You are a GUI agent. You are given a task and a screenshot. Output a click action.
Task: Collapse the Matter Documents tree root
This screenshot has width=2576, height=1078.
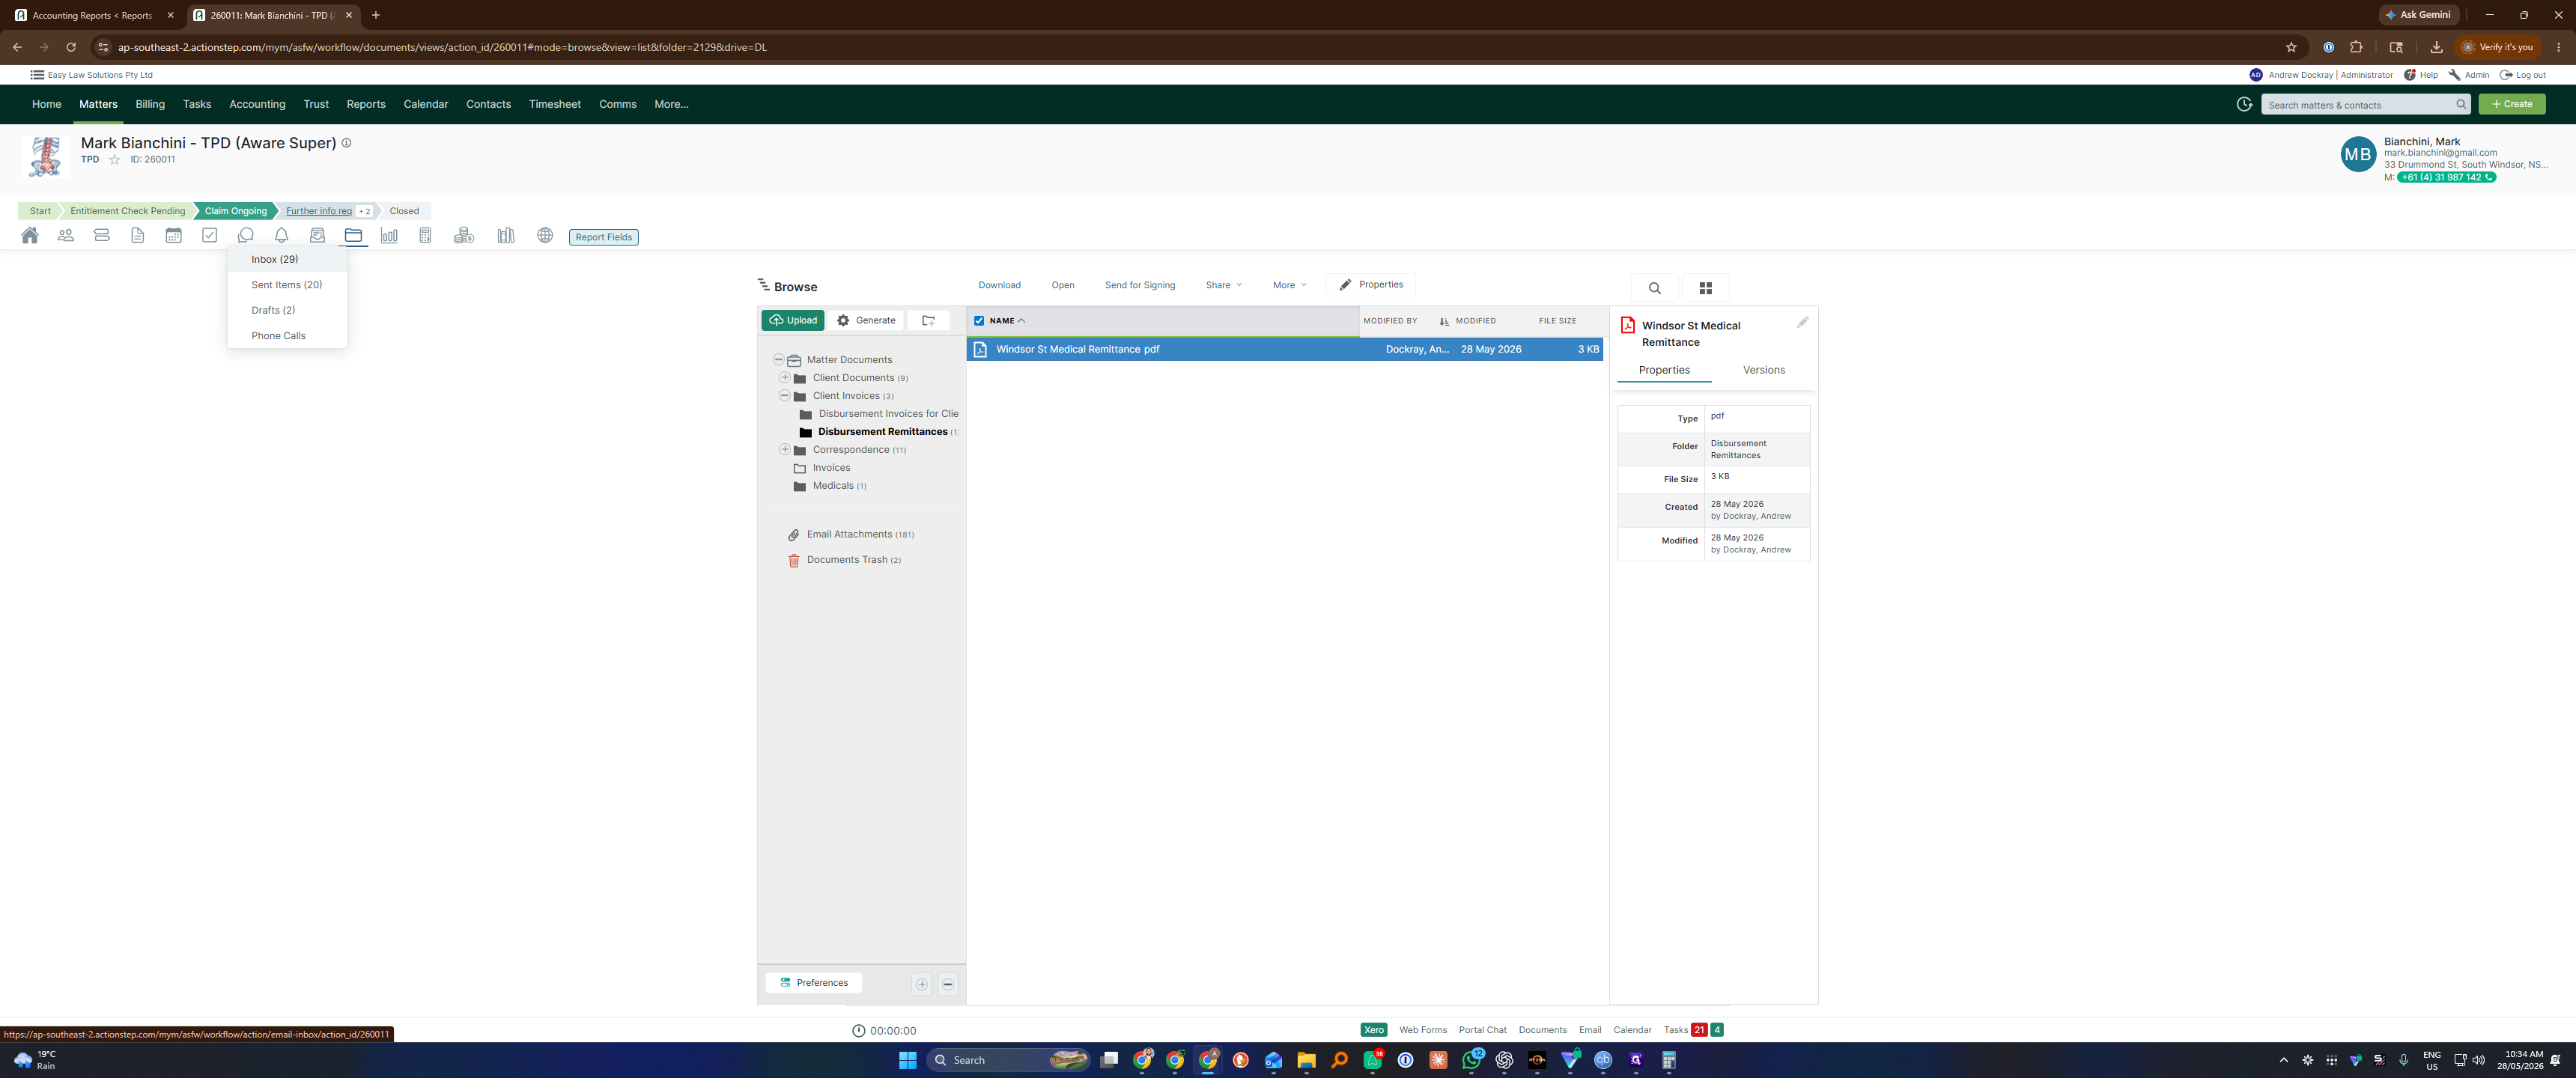pos(778,360)
